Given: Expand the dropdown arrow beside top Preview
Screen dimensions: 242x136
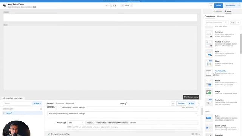Looking at the screenshot, I should click(239, 6).
